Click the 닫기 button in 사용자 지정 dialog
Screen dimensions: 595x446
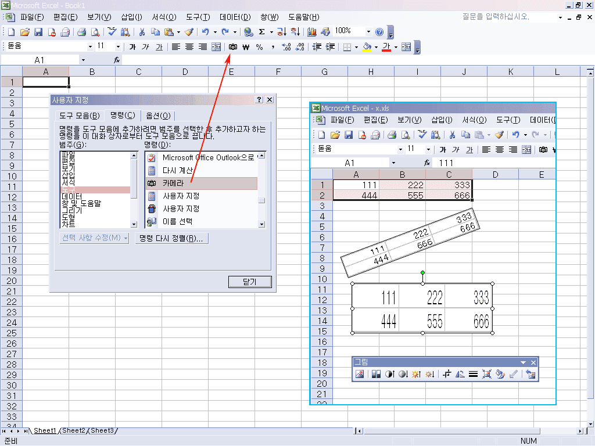(x=250, y=282)
